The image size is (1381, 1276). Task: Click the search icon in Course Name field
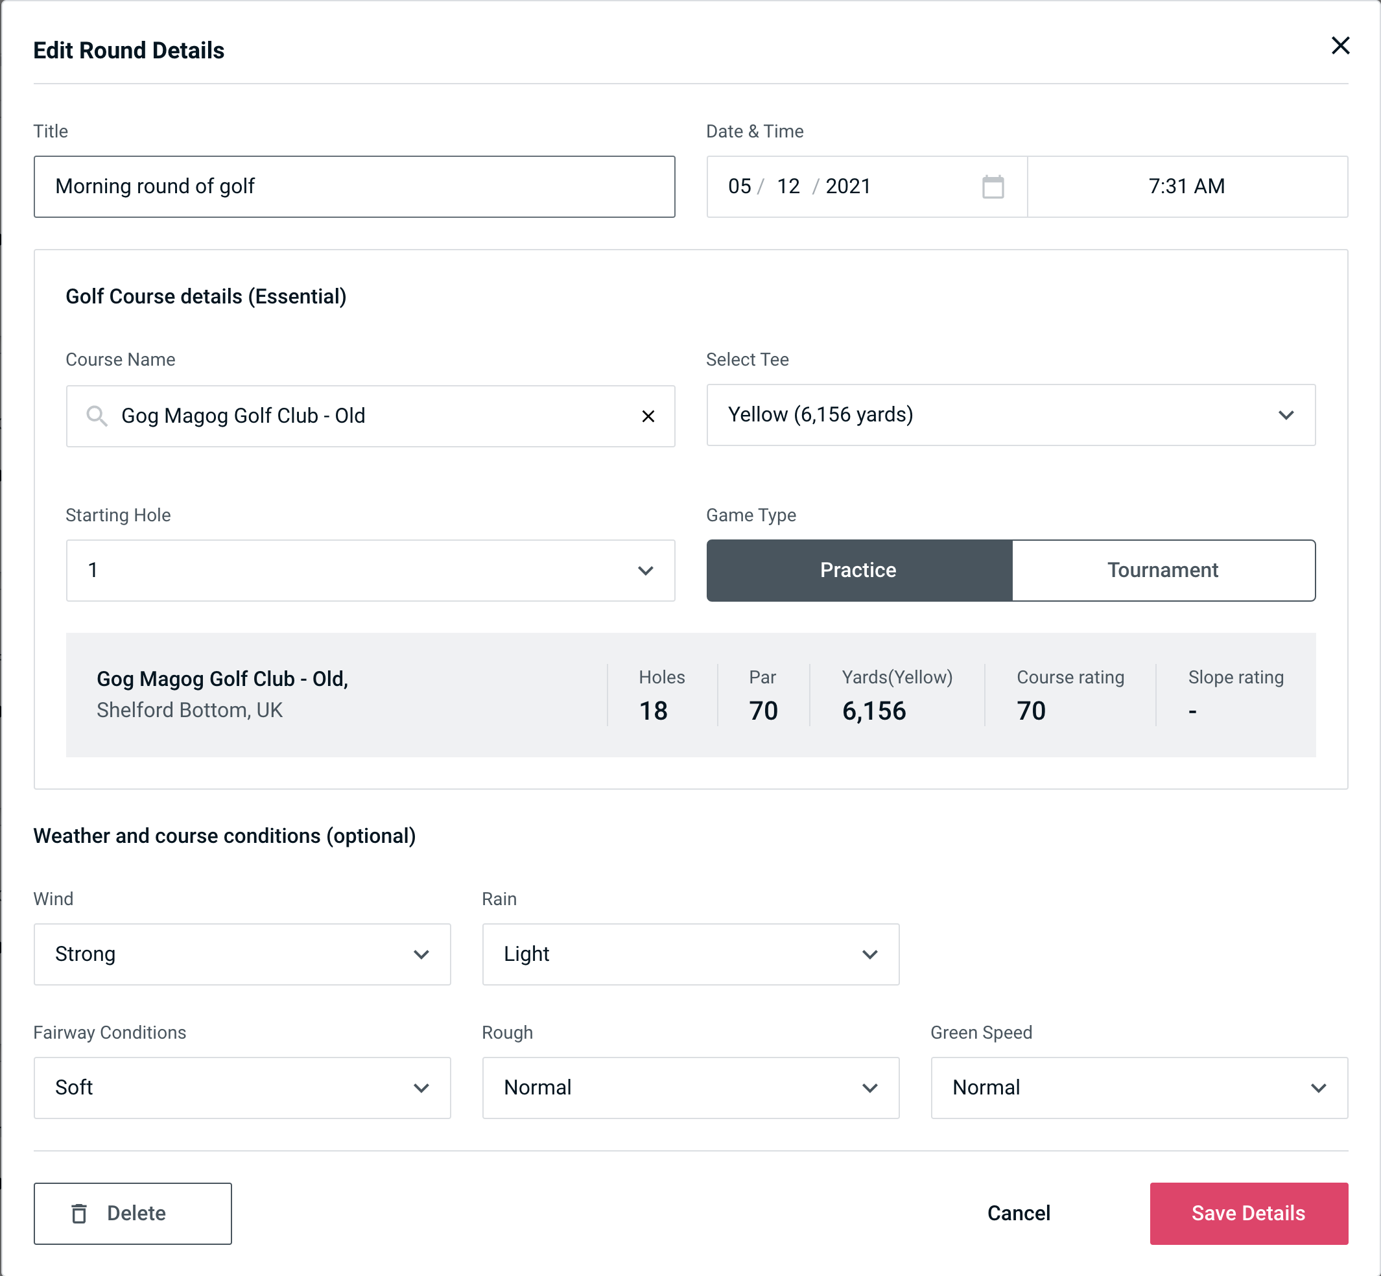pyautogui.click(x=96, y=415)
